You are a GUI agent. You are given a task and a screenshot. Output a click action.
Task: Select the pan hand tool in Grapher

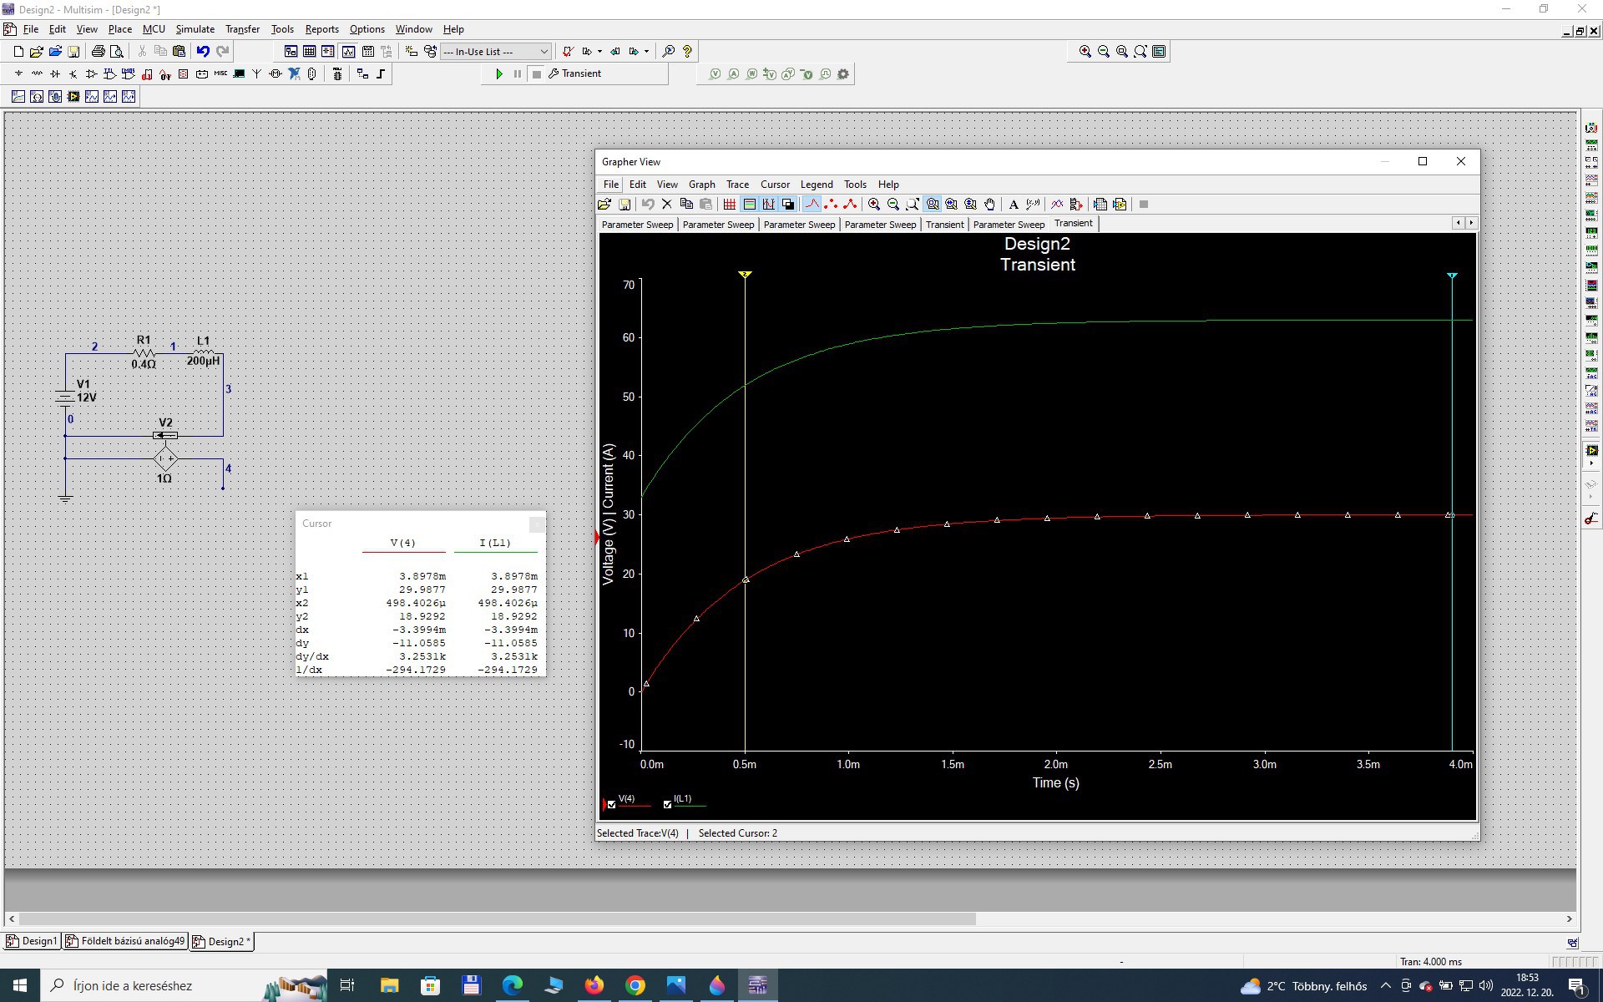pos(989,205)
